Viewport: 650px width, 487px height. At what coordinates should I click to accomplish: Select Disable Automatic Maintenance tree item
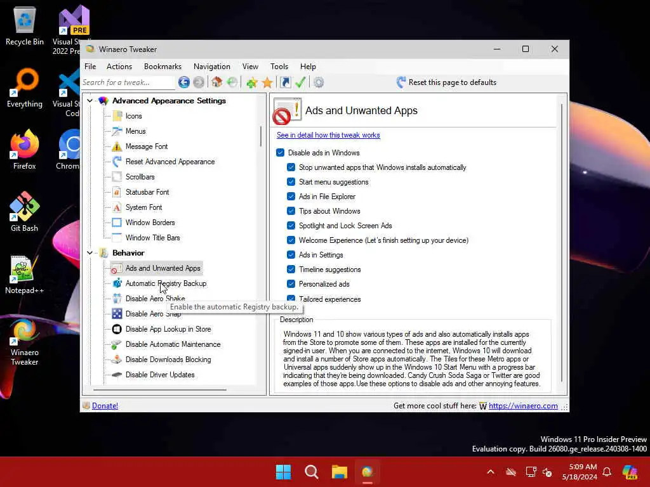[173, 344]
